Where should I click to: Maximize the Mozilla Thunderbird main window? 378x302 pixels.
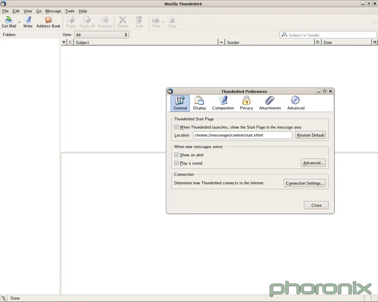369,4
